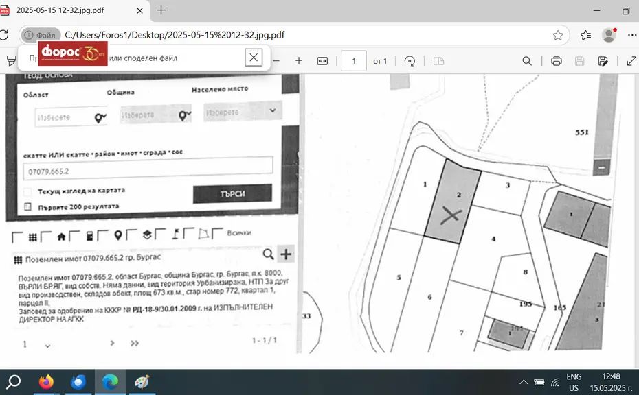Click the PDF page number field
Viewport: 639px width, 395px height.
click(354, 61)
